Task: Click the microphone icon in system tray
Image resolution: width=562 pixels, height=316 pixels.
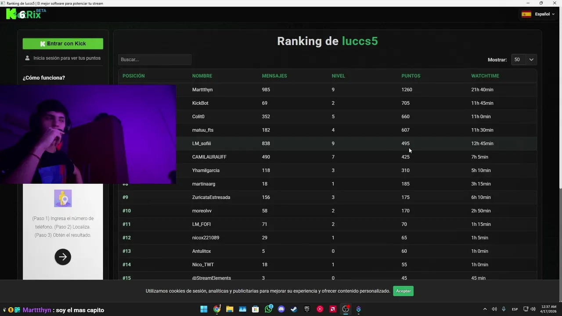Action: (504, 309)
